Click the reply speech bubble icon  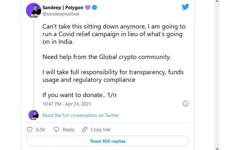(x=56, y=129)
